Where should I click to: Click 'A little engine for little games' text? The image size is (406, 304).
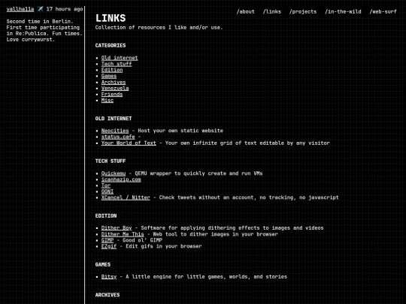click(206, 277)
